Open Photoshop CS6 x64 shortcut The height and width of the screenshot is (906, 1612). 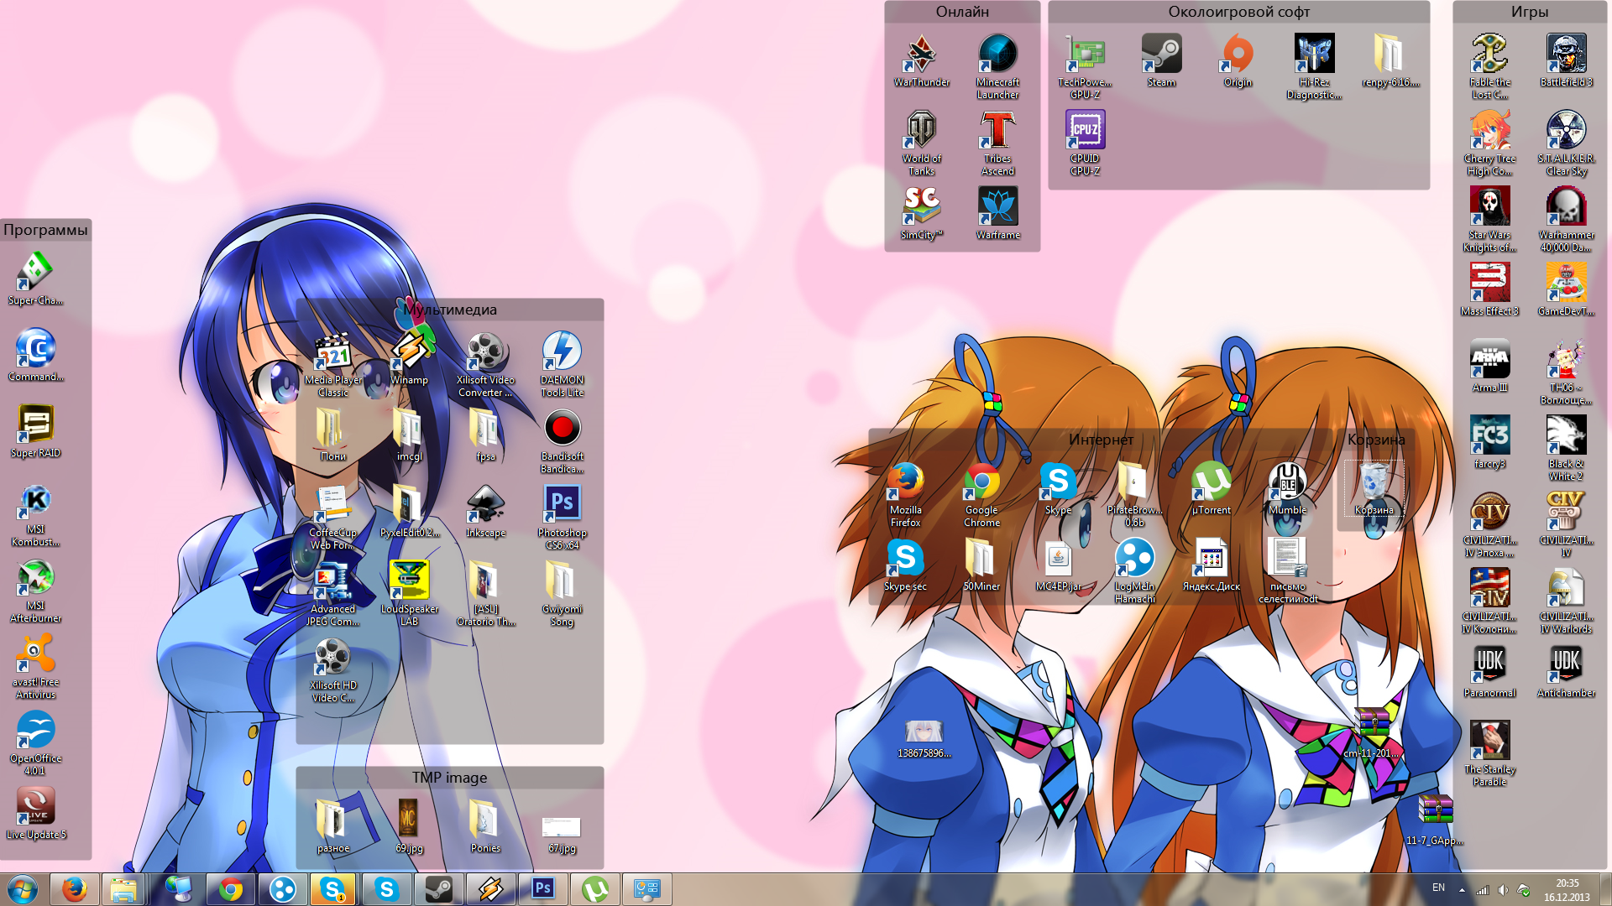coord(562,505)
